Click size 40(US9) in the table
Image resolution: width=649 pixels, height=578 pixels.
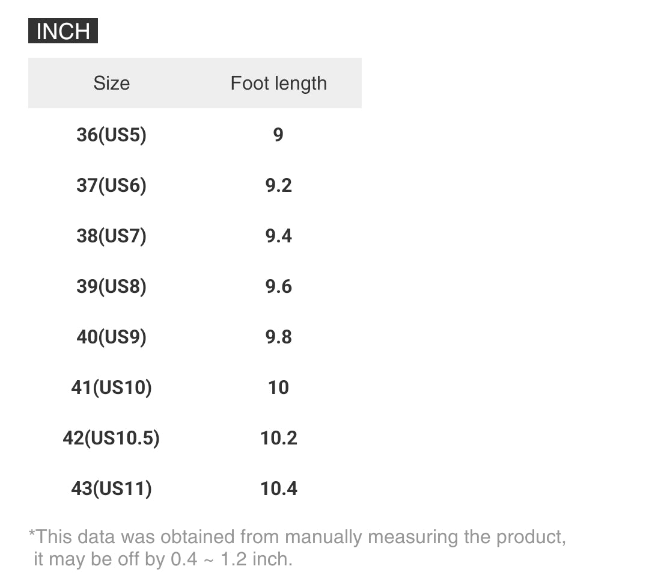point(111,337)
